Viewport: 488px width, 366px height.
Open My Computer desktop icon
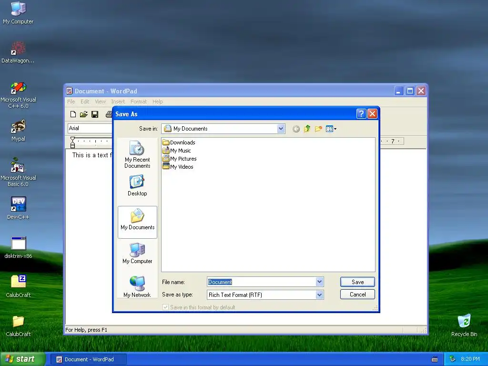pyautogui.click(x=18, y=13)
